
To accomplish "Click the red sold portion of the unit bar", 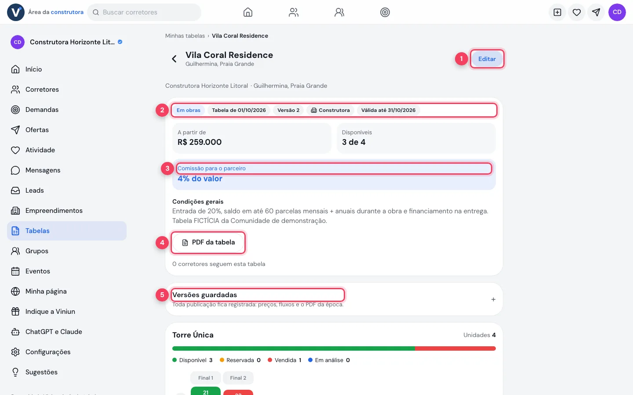I will click(455, 348).
